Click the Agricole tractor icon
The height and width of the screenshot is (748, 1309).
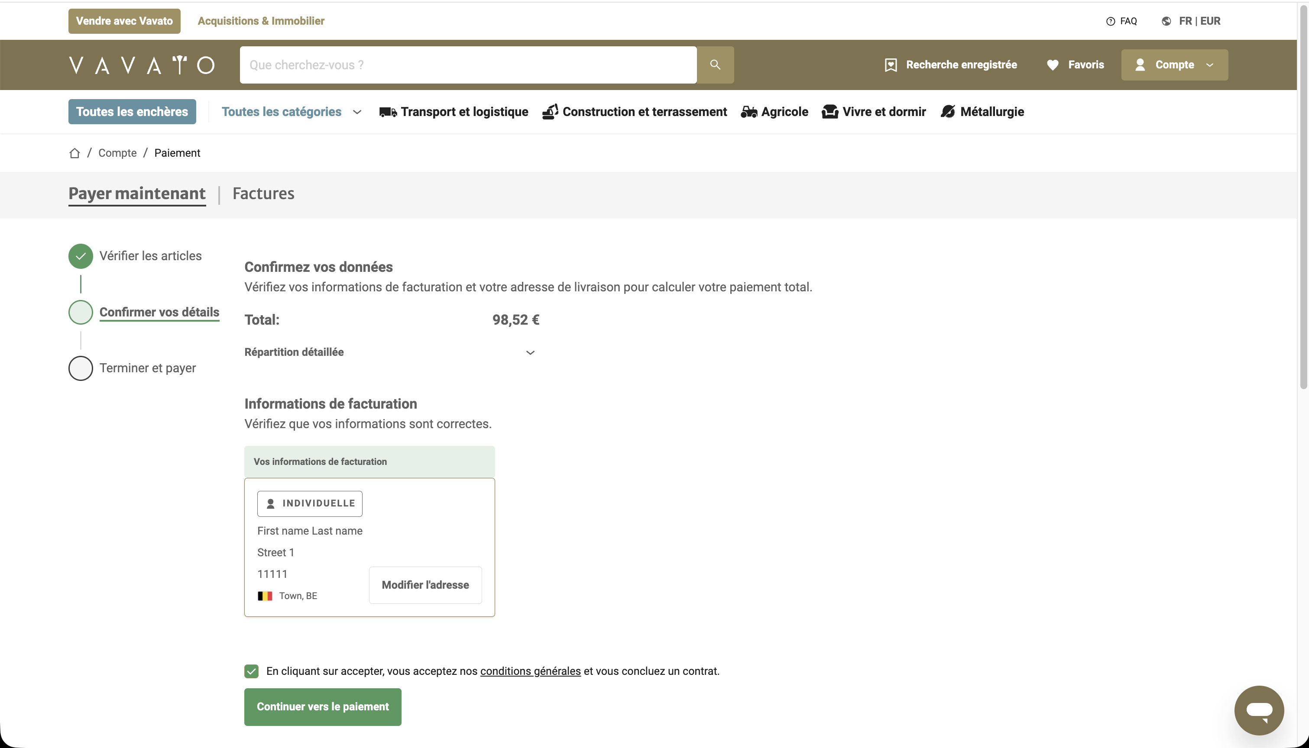click(x=749, y=112)
